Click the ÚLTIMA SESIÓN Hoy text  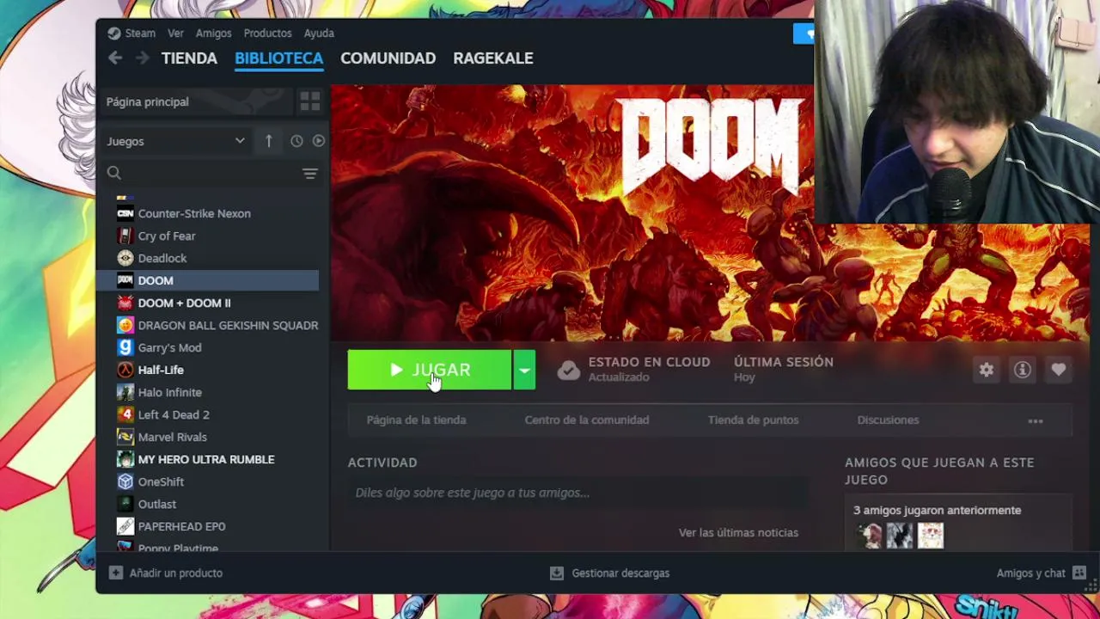784,370
